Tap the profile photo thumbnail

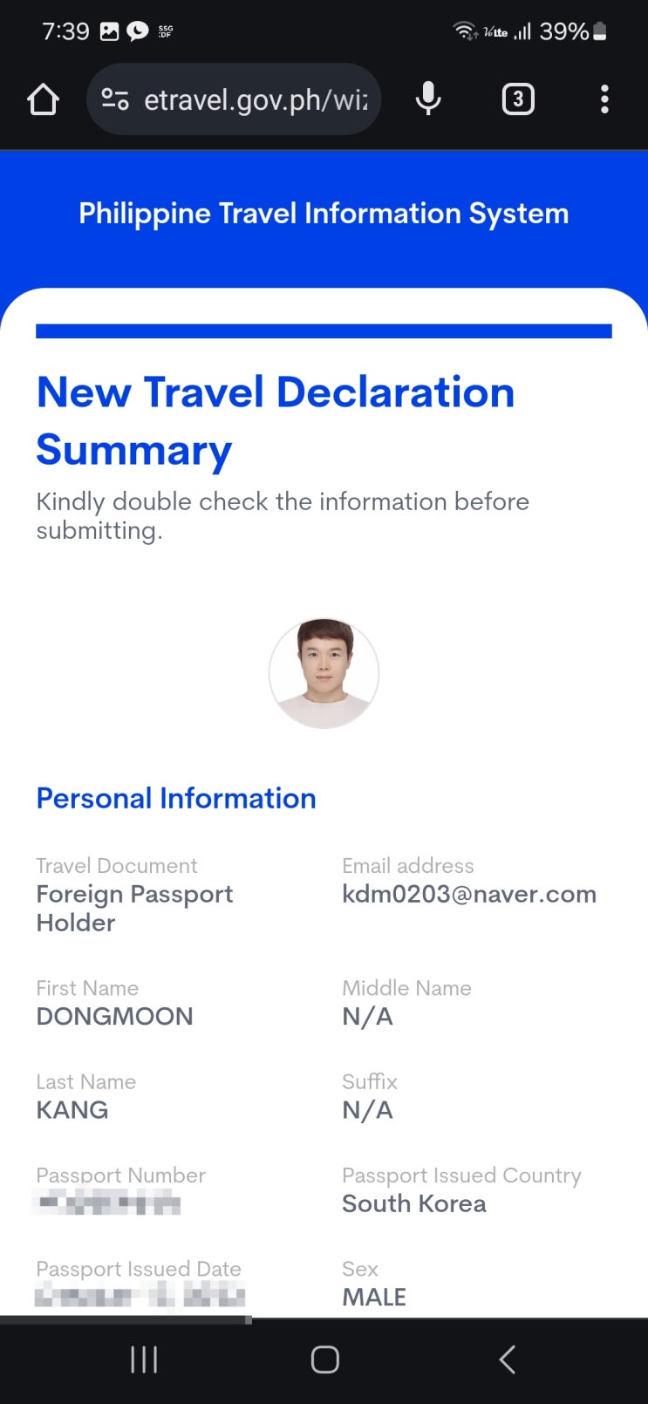(324, 673)
